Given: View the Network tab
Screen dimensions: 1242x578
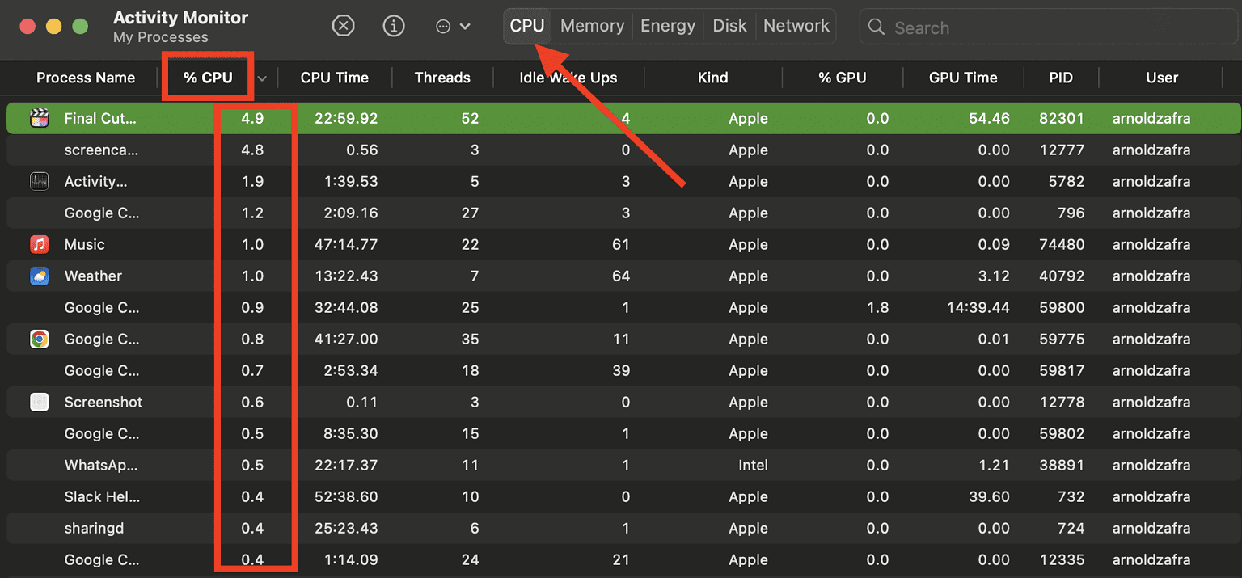Looking at the screenshot, I should tap(796, 25).
